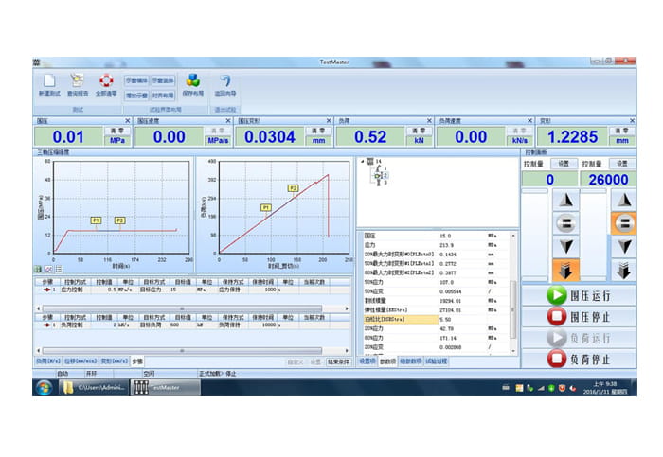663x457 pixels.
Task: Select the 位移(mm/min) tab at the bottom
Action: pyautogui.click(x=81, y=361)
